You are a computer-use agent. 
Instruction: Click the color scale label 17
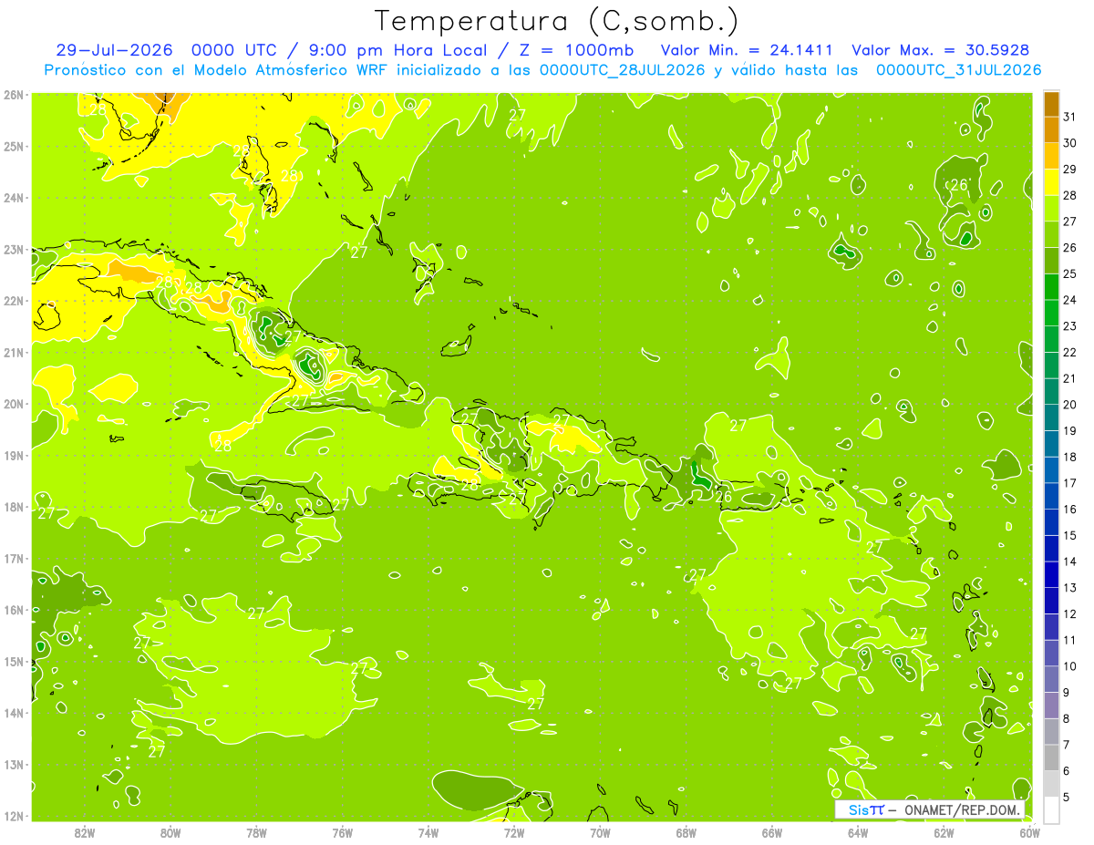tap(1070, 482)
